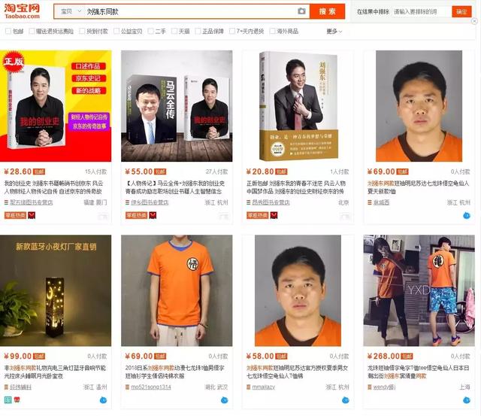The width and height of the screenshot is (481, 416).
Task: Click the 15人付款 sales count
Action: coord(95,172)
